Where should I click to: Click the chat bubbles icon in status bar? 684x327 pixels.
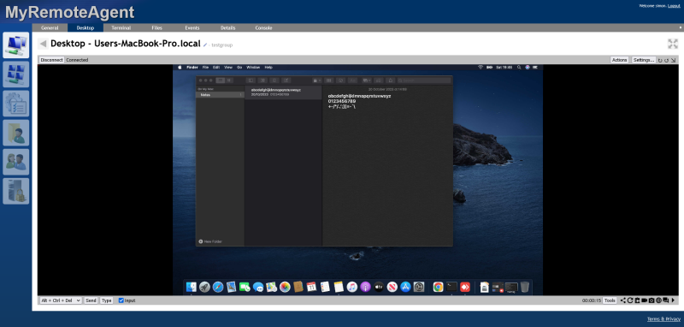(x=666, y=300)
